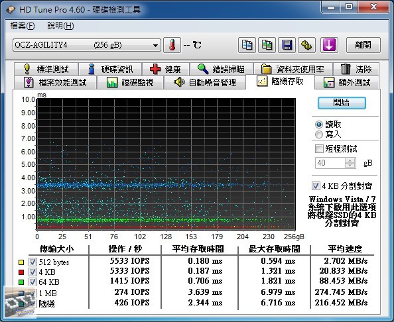Image resolution: width=394 pixels, height=322 pixels.
Task: Click the red 4 KB color swatch
Action: click(x=21, y=272)
